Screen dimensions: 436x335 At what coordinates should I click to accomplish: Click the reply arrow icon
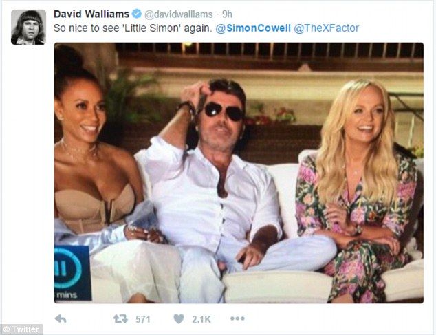tap(61, 318)
